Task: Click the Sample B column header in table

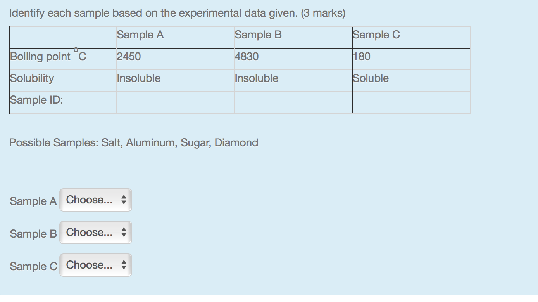Action: pyautogui.click(x=259, y=35)
